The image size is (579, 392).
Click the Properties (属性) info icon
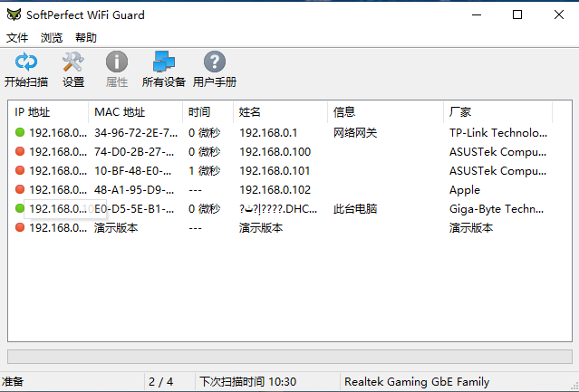(x=117, y=62)
